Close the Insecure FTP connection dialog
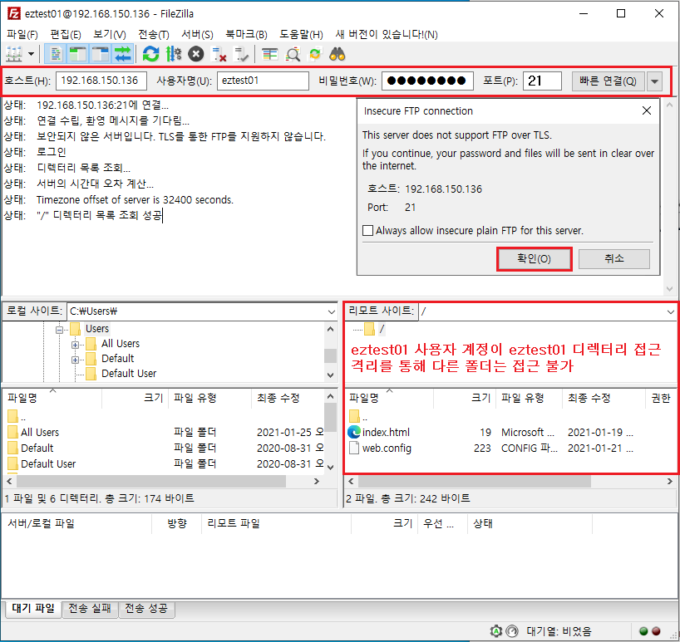Screen dimensions: 680x642 [646, 111]
